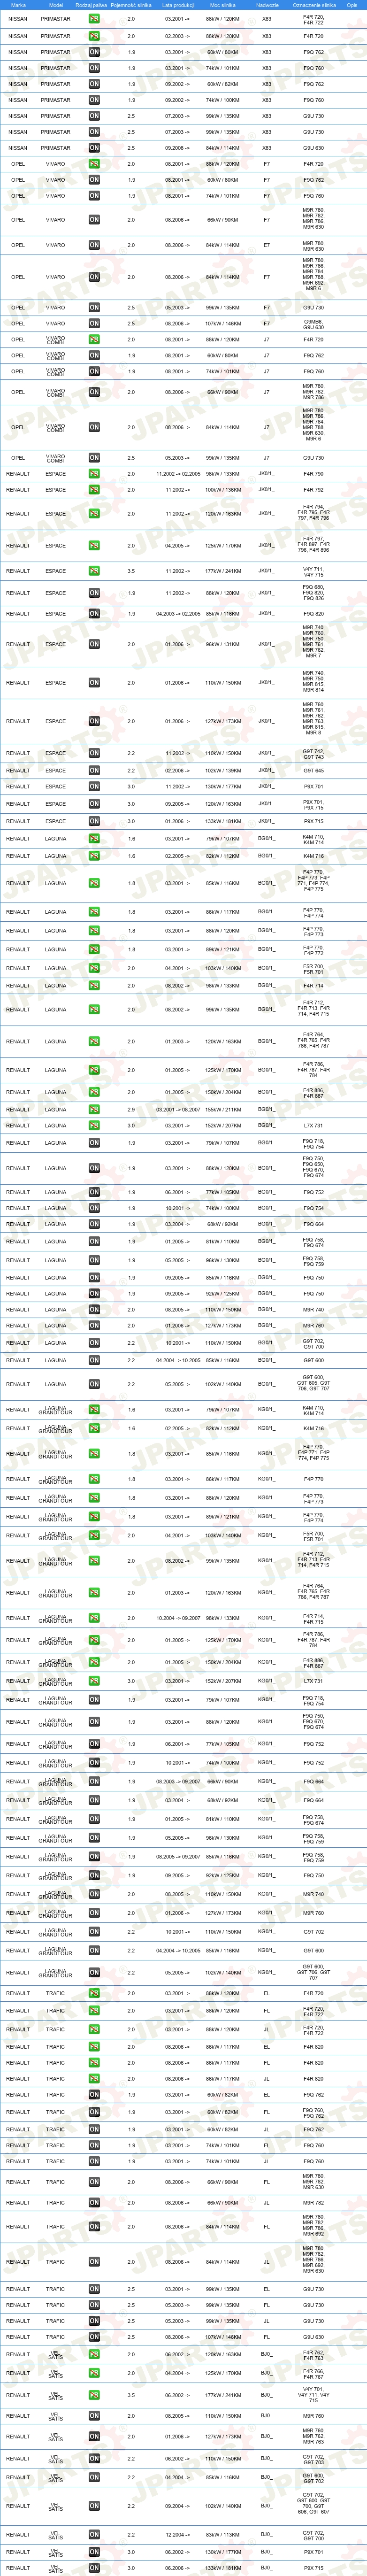The image size is (367, 2576).
Task: Click petrol icon in Espace 04.2005 125kW/170KM row
Action: [x=94, y=546]
